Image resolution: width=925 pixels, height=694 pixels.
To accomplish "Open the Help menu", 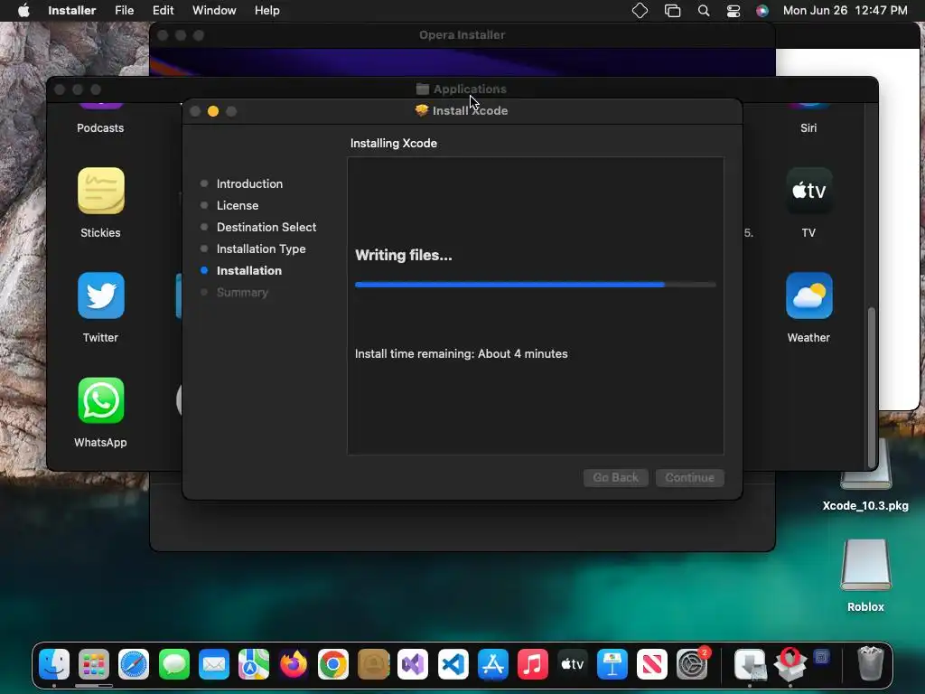I will click(267, 11).
